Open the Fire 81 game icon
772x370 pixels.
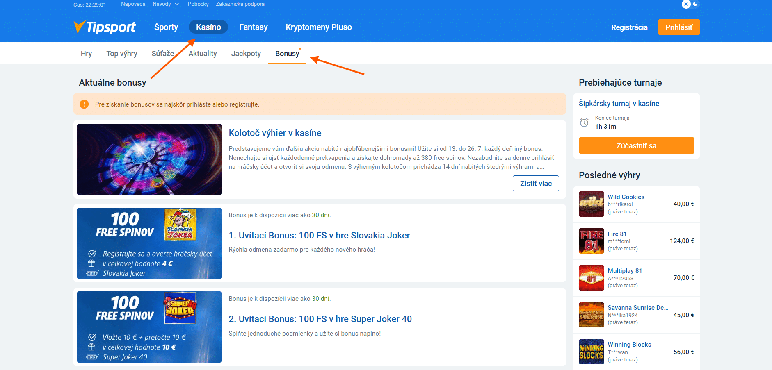[591, 241]
